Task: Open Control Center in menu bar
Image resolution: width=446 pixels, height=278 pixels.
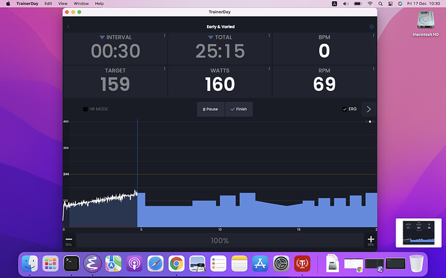Action: pyautogui.click(x=390, y=4)
